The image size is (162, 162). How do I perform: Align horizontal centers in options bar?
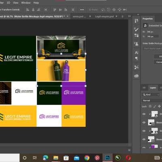click(33, 10)
